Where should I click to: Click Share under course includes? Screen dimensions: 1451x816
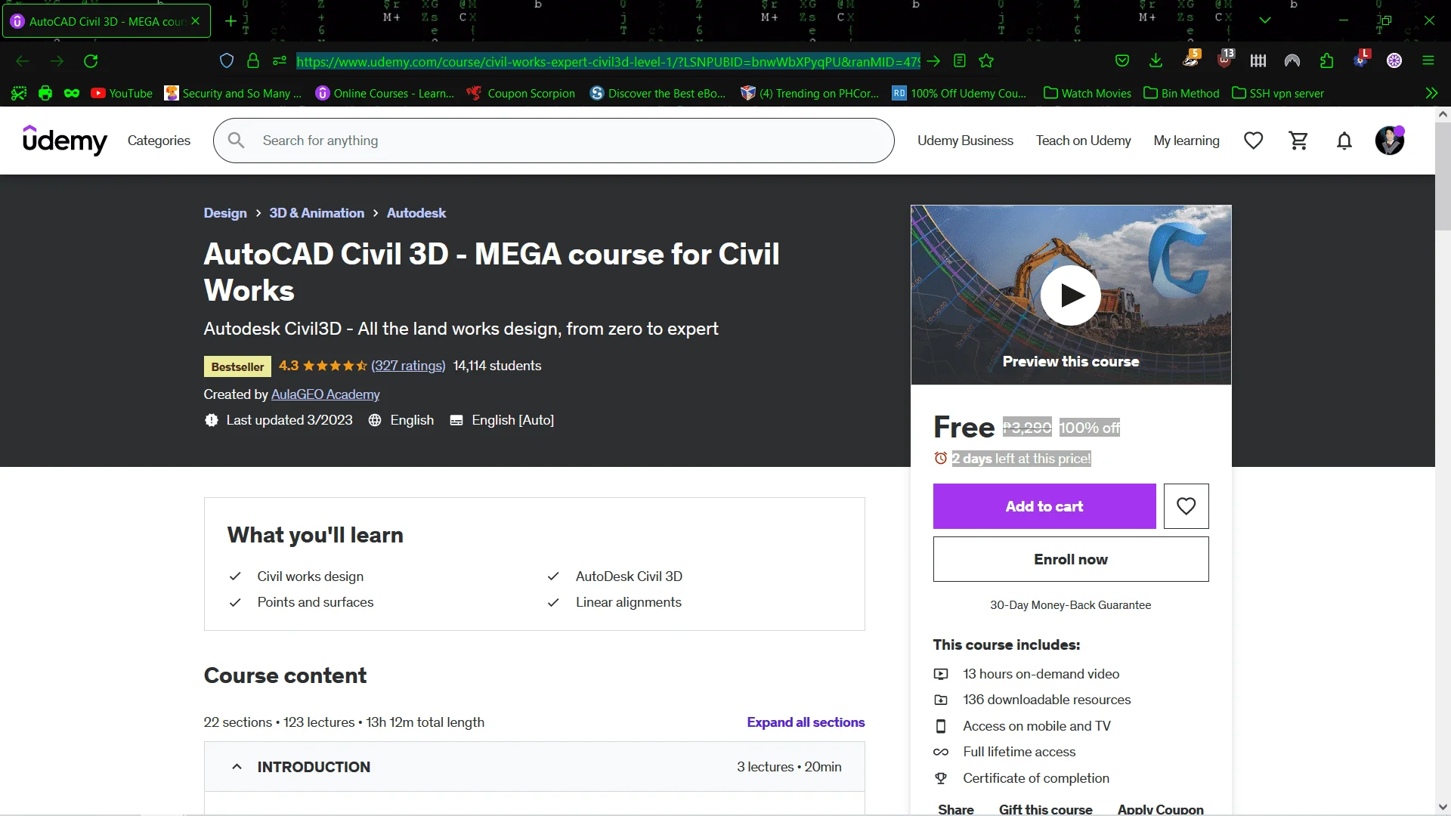pyautogui.click(x=956, y=809)
